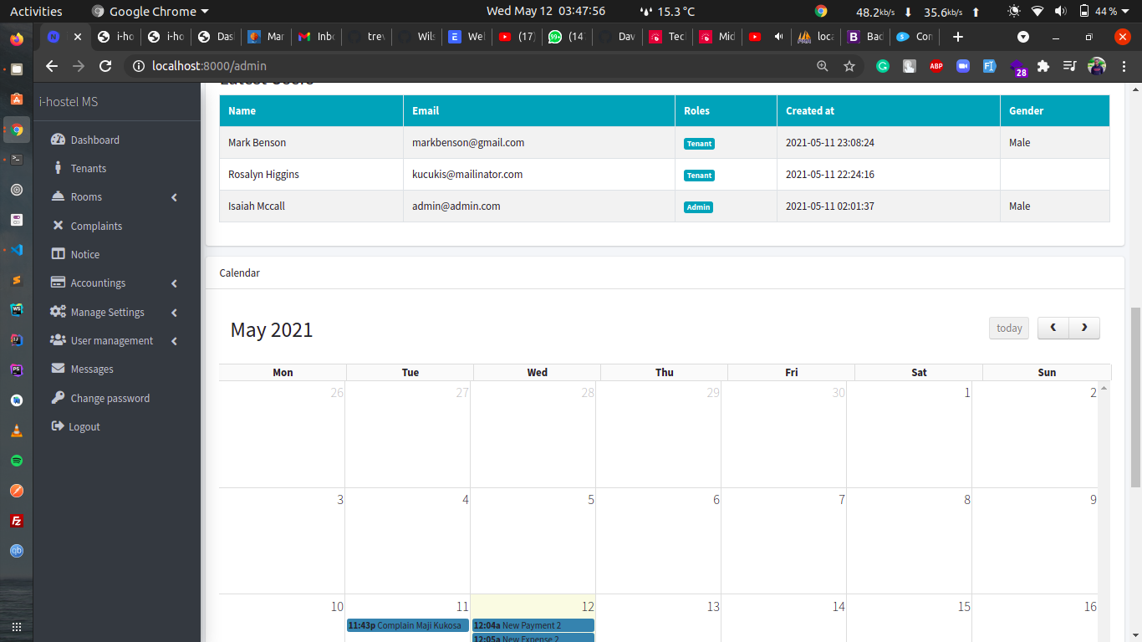This screenshot has height=642, width=1142.
Task: Go to next month in calendar
Action: pos(1084,329)
